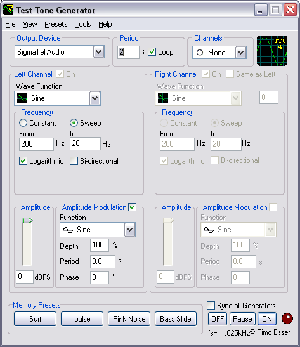Image resolution: width=300 pixels, height=347 pixels.
Task: Select the Constant frequency radio button
Action: [x=23, y=123]
